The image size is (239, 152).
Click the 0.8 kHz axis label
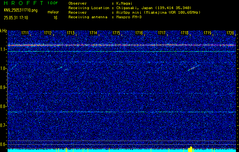(x=3, y=106)
